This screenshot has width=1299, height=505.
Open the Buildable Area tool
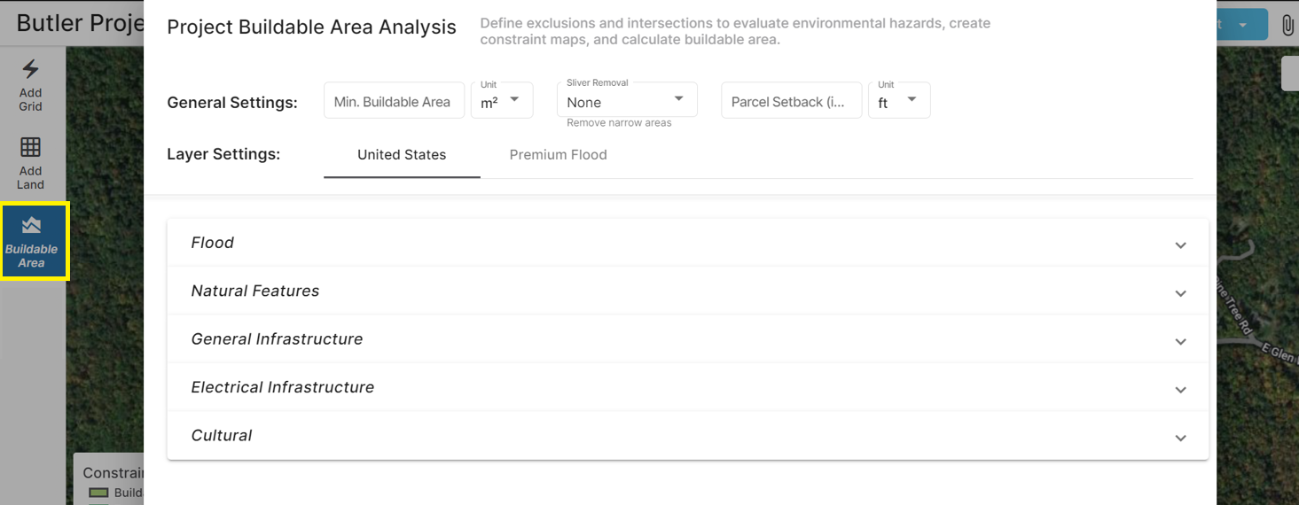pyautogui.click(x=32, y=241)
